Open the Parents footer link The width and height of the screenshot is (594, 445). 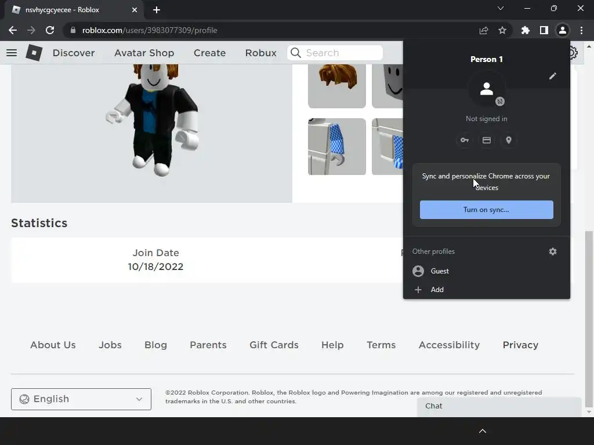[x=208, y=345]
